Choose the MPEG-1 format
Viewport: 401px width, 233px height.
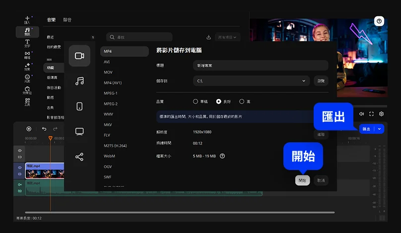pyautogui.click(x=111, y=93)
